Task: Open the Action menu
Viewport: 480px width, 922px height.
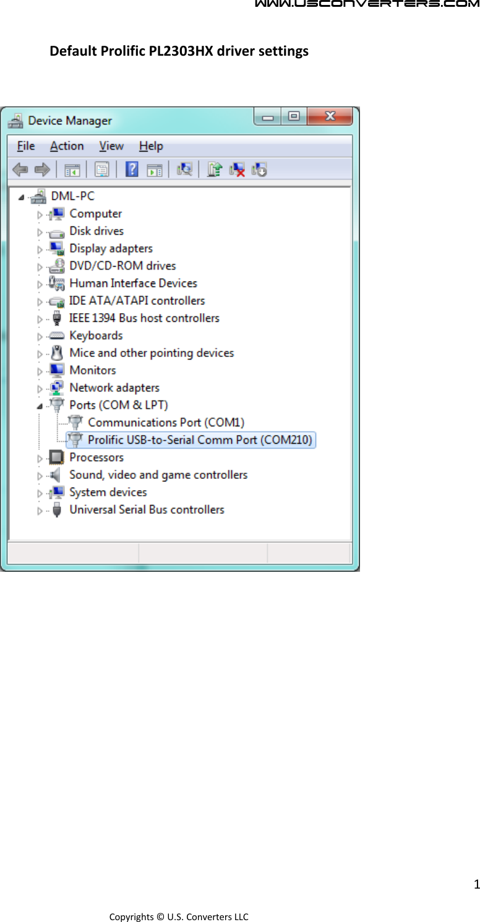Action: [67, 146]
